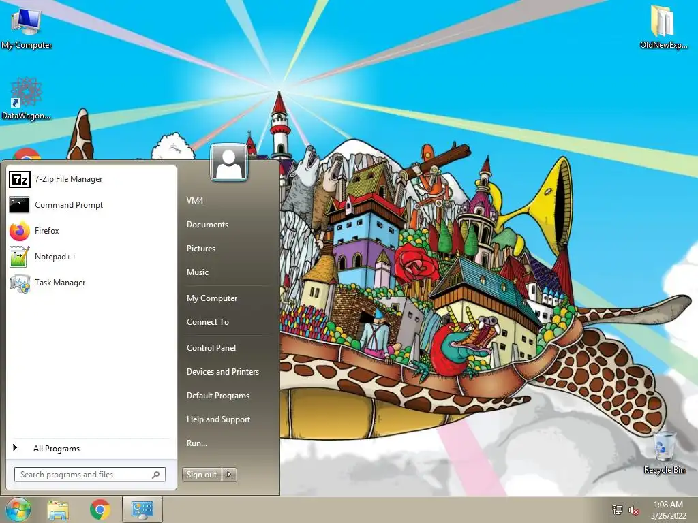
Task: Click the 3/26/2022 date in tray
Action: coord(668,516)
